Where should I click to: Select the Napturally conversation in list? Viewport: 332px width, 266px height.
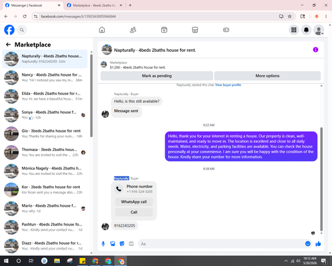tap(44, 59)
